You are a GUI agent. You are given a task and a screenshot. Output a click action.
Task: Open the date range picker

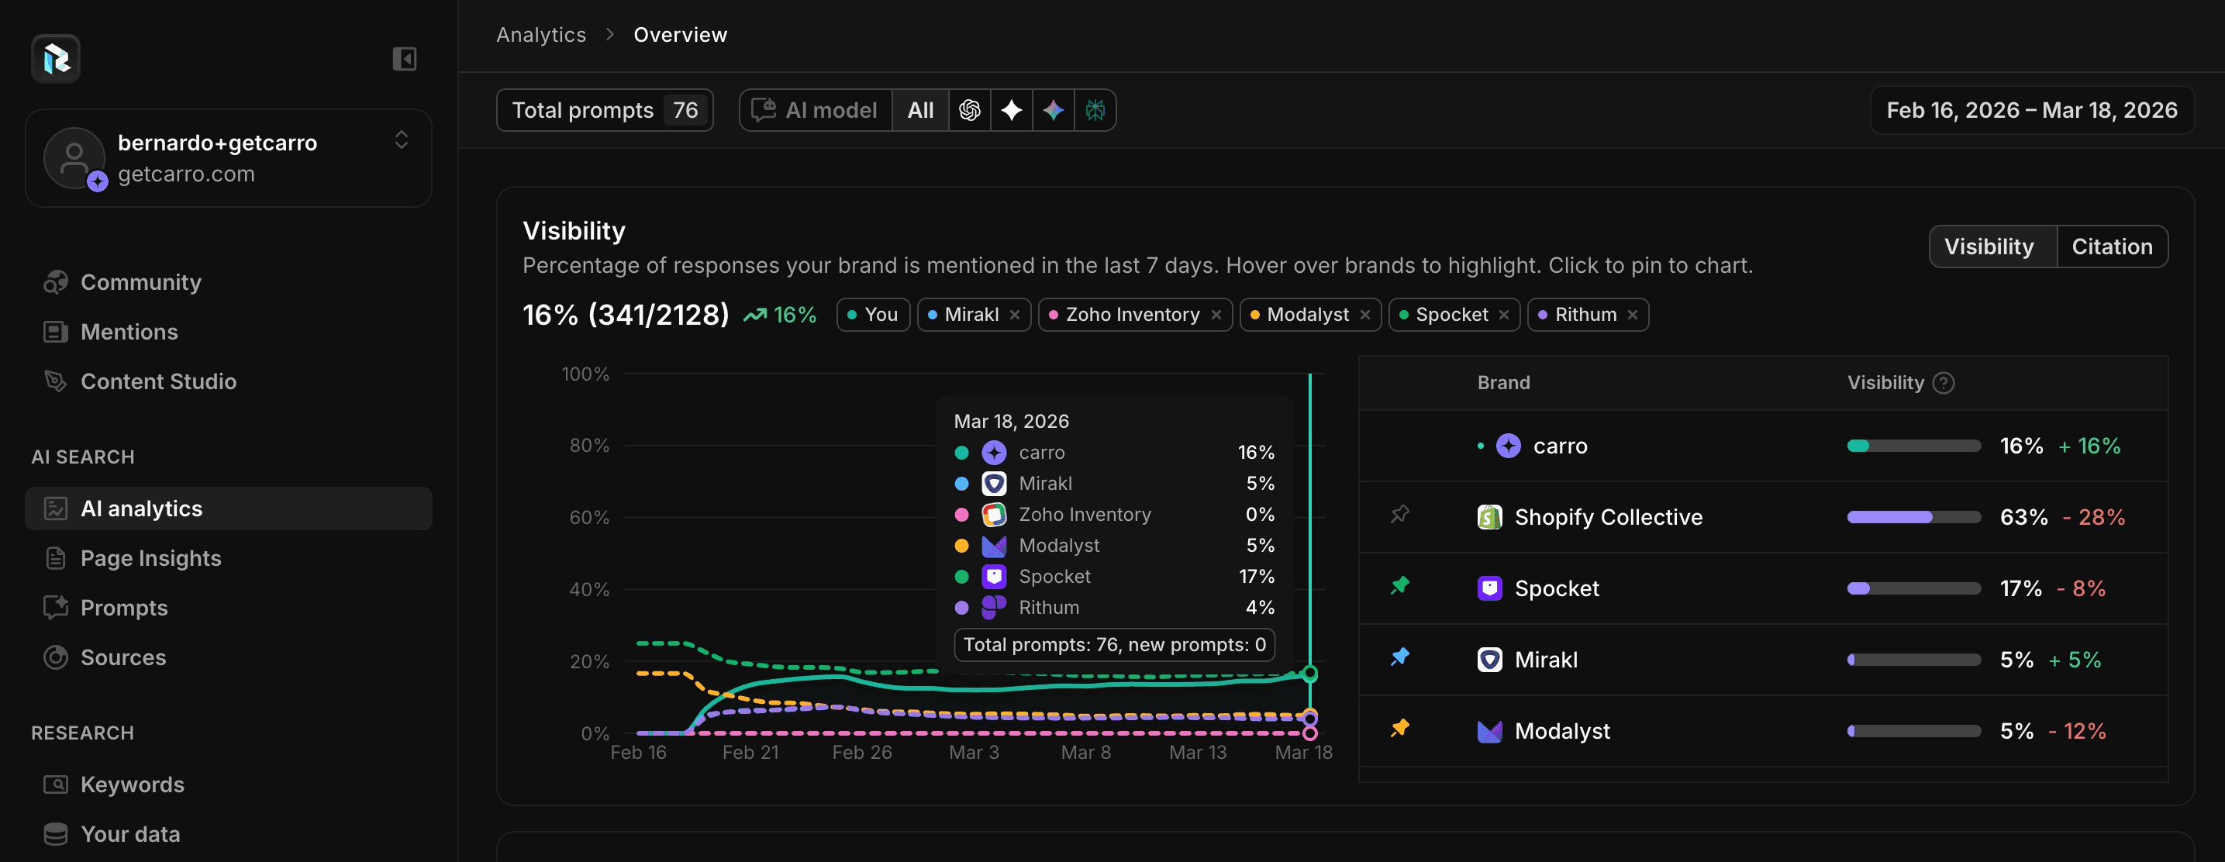(2031, 111)
